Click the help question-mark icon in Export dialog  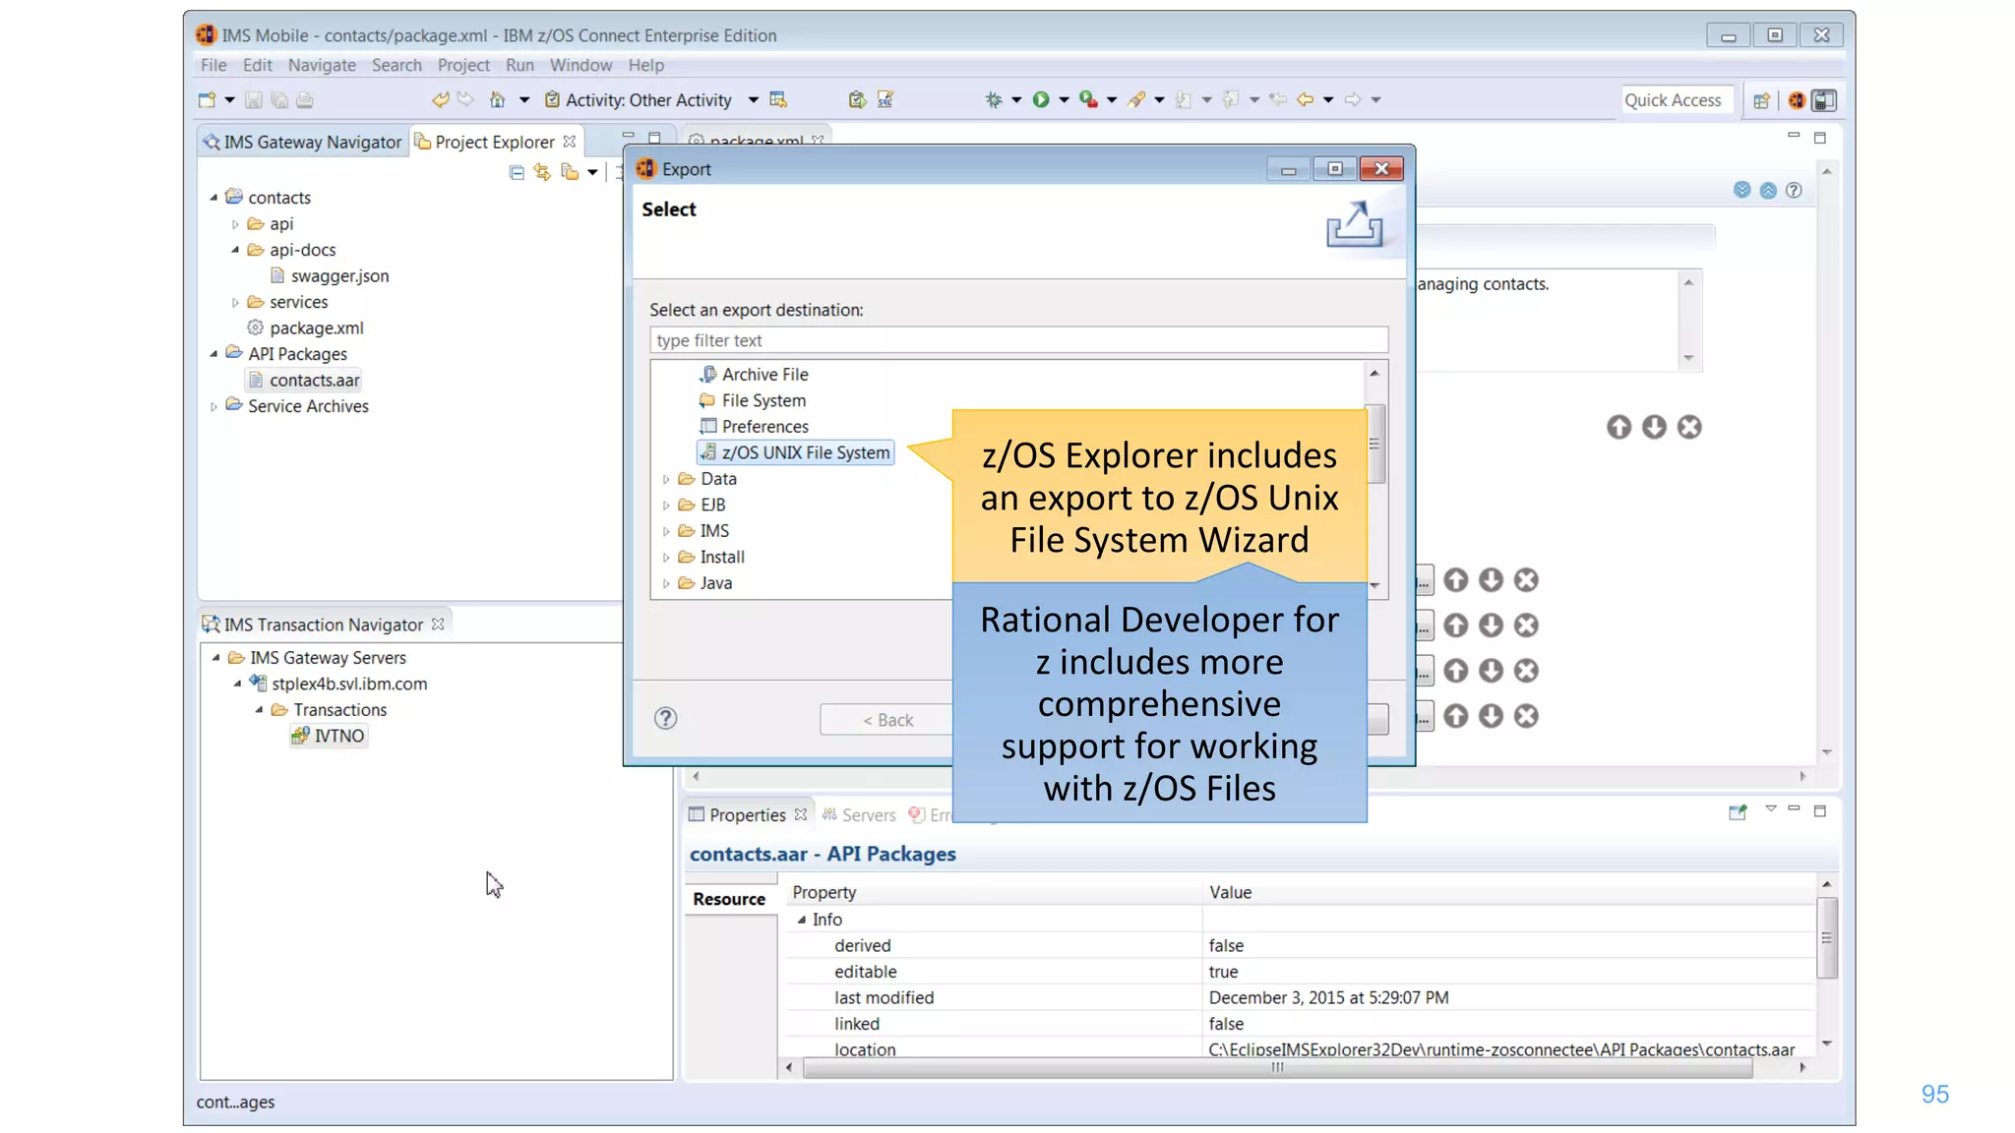(x=666, y=718)
